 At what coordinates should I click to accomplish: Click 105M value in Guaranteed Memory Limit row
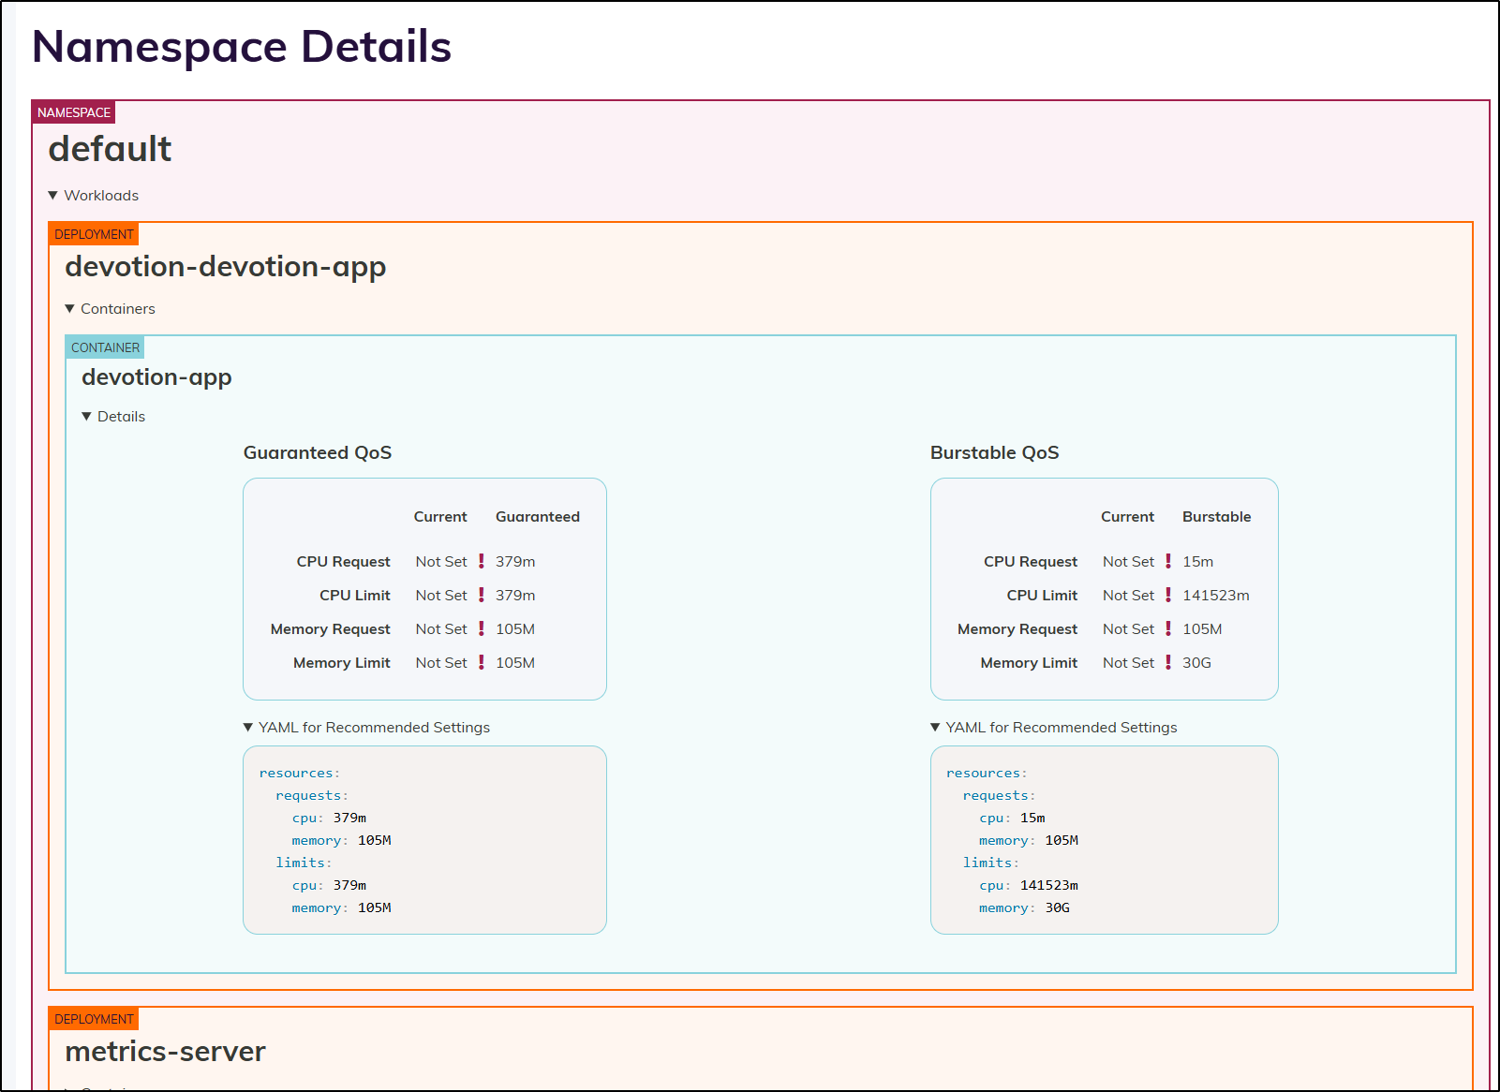pos(515,662)
